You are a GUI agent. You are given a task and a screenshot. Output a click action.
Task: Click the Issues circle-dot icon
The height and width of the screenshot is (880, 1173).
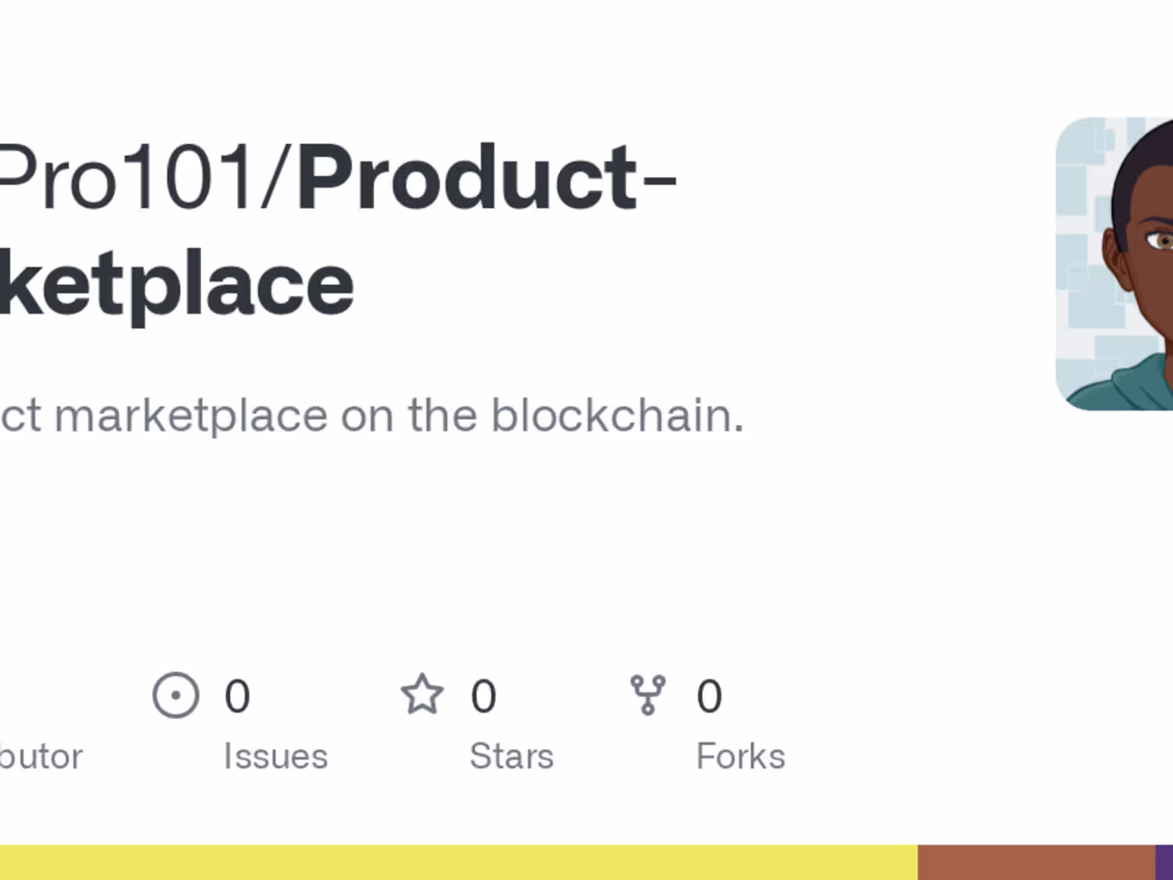point(176,695)
